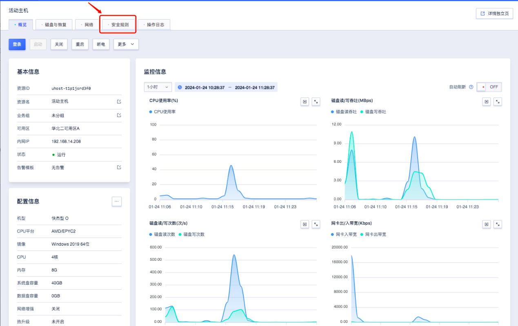Edit the alarm template 无告警
The width and height of the screenshot is (518, 326).
tap(119, 167)
